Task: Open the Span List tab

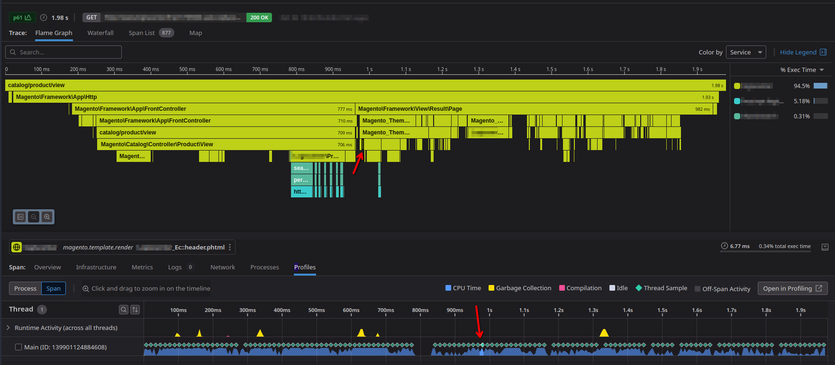Action: tap(142, 33)
